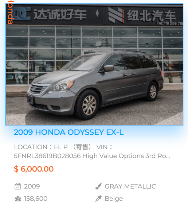Open the 2009 HONDA ODYSSEY EX-L listing
Viewport: 188px width, 219px height.
[69, 132]
